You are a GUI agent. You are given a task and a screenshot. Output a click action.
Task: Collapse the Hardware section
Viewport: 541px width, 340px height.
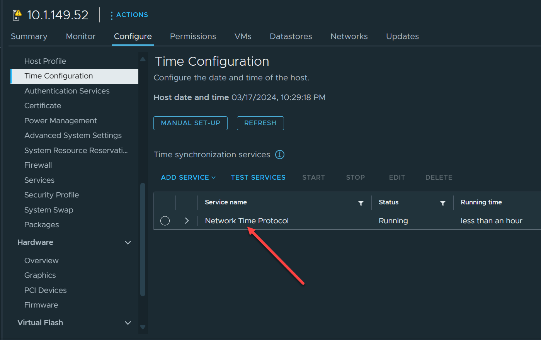coord(128,242)
